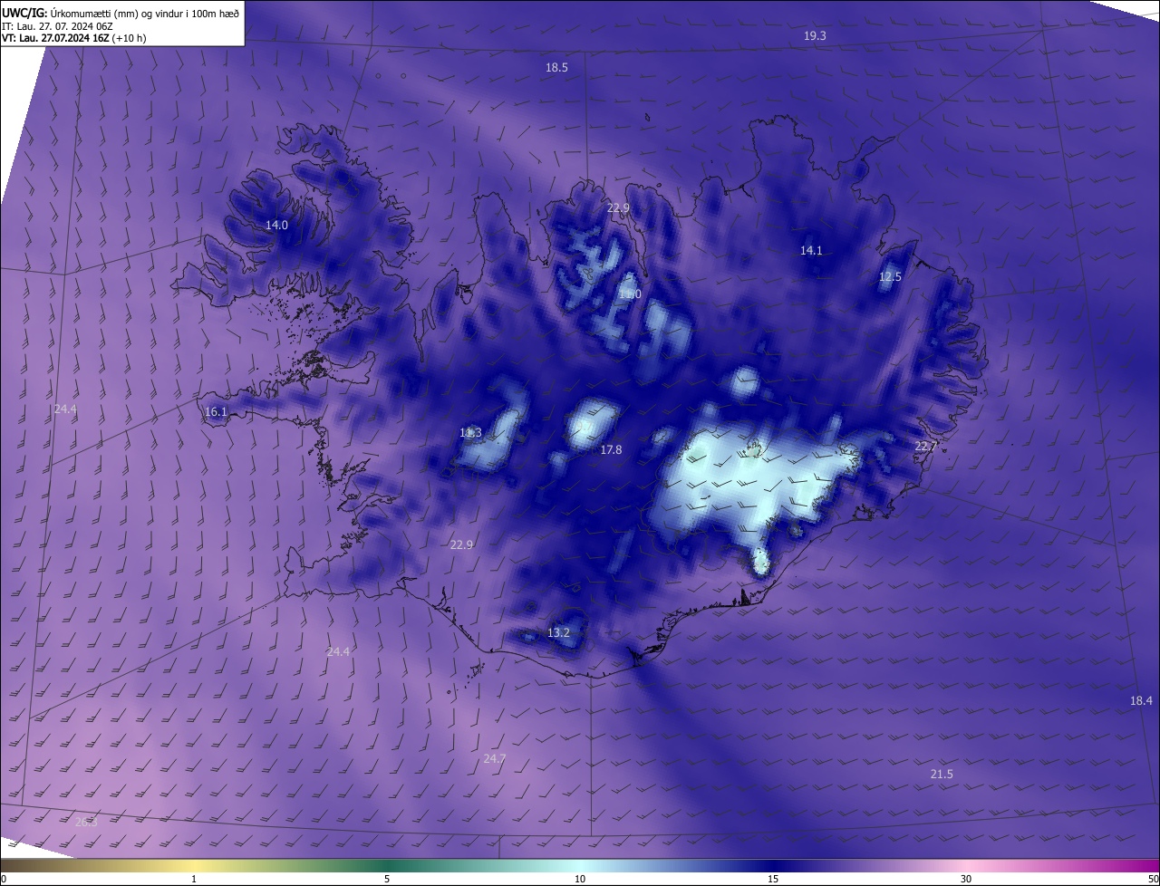Select the 11.3 value label
This screenshot has height=886, width=1160.
470,433
